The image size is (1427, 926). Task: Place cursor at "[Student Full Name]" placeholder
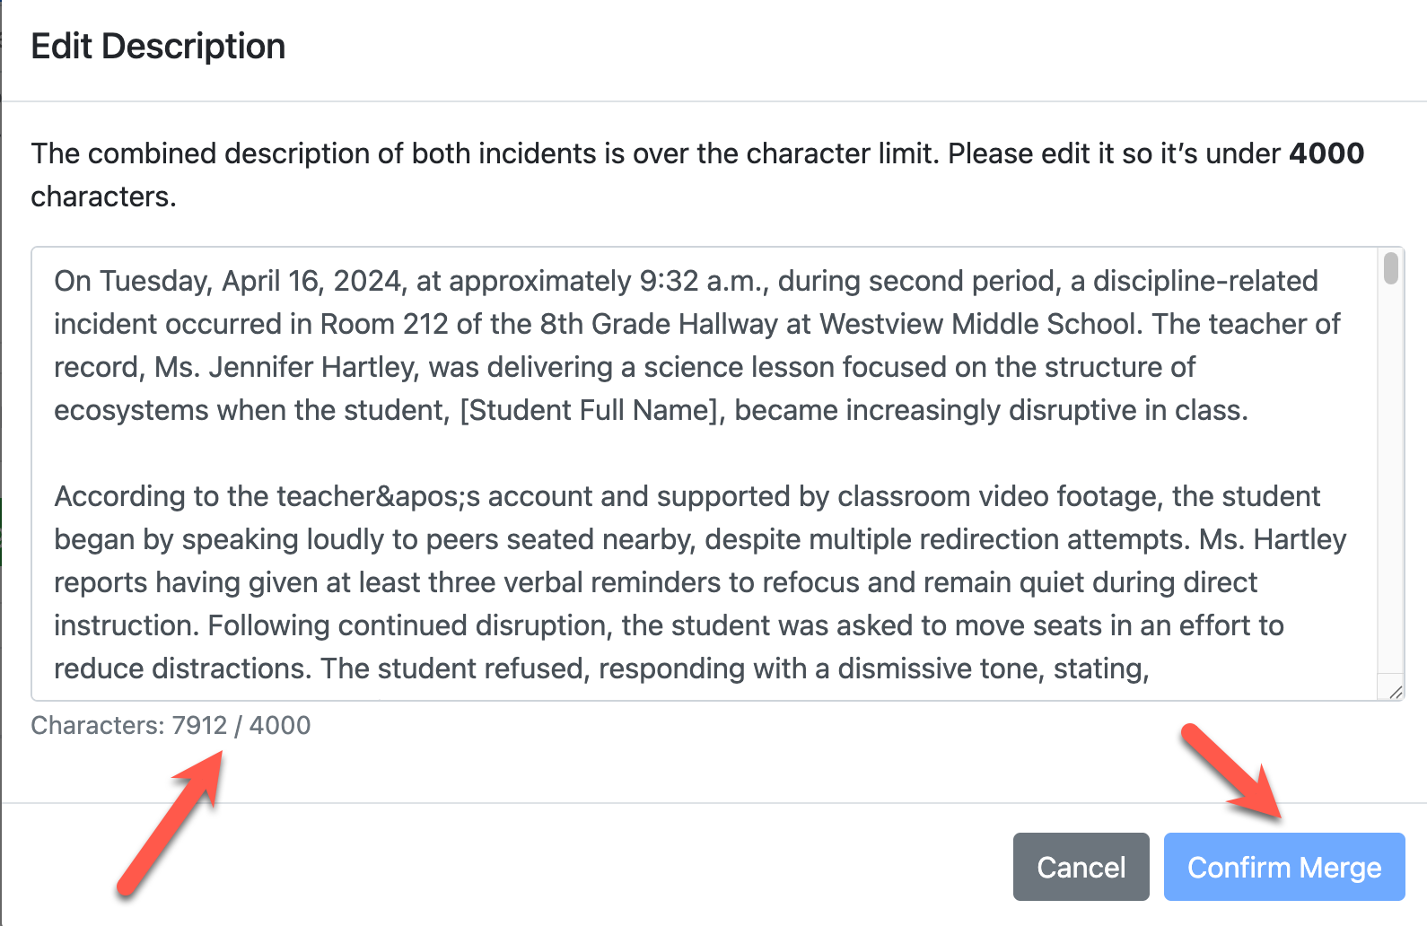591,410
